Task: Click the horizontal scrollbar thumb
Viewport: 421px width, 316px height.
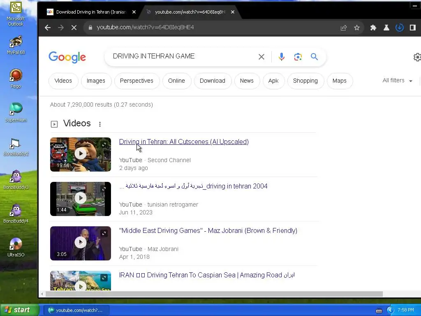Action: coord(214,294)
